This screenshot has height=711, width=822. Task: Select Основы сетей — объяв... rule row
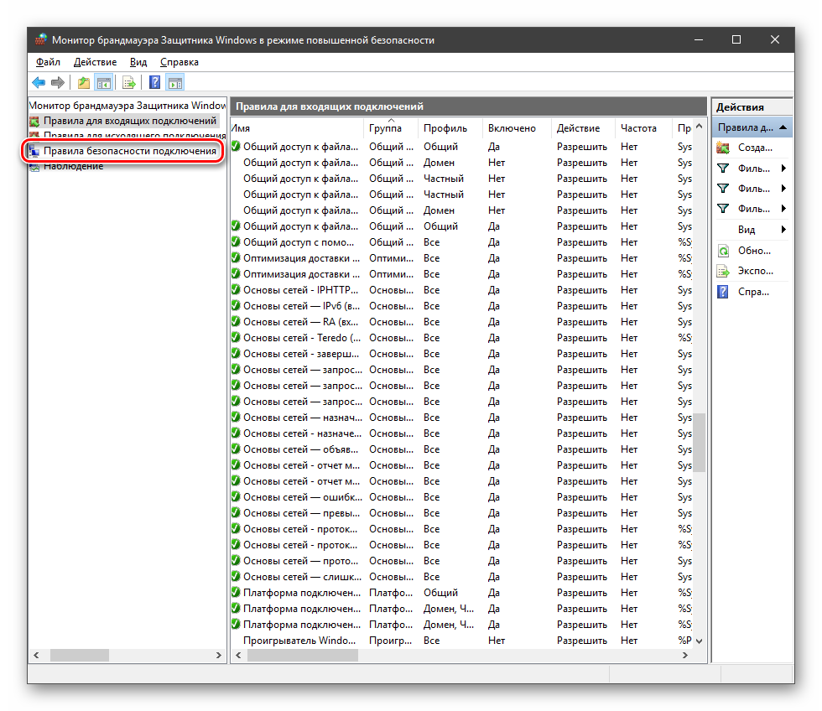(x=462, y=449)
